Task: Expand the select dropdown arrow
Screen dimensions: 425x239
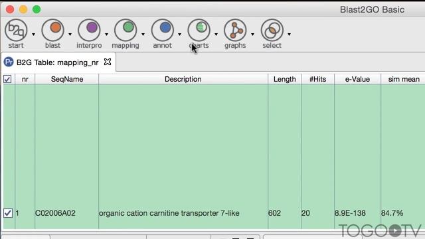Action: tap(290, 35)
